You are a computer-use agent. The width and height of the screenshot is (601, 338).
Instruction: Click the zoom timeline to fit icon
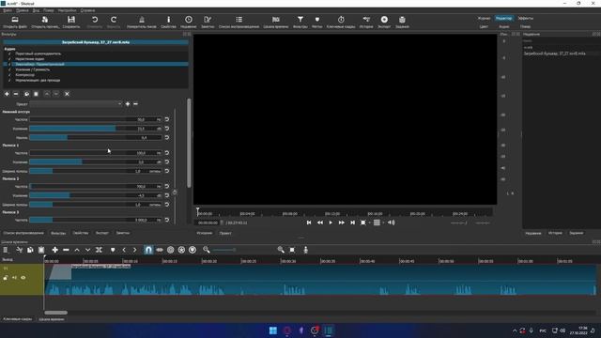(x=292, y=250)
